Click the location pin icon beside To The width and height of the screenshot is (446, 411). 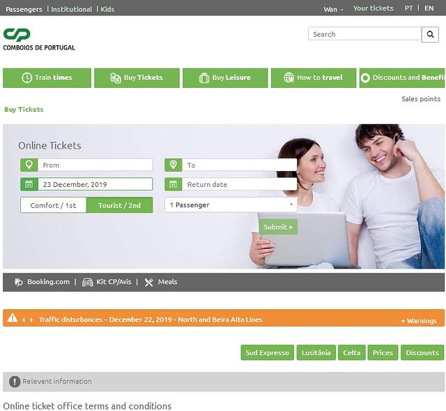point(174,165)
